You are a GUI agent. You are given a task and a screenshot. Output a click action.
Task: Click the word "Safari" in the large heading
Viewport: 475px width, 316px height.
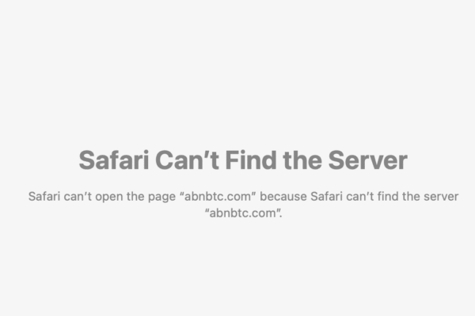113,160
